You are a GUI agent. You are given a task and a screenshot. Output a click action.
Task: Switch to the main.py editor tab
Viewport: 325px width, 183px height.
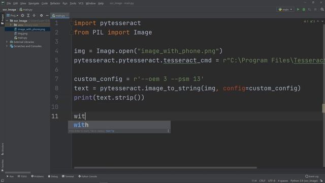tap(60, 16)
